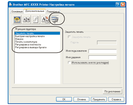Select the Duplex A|B pages icon
This screenshot has width=133, height=105.
(x=26, y=20)
